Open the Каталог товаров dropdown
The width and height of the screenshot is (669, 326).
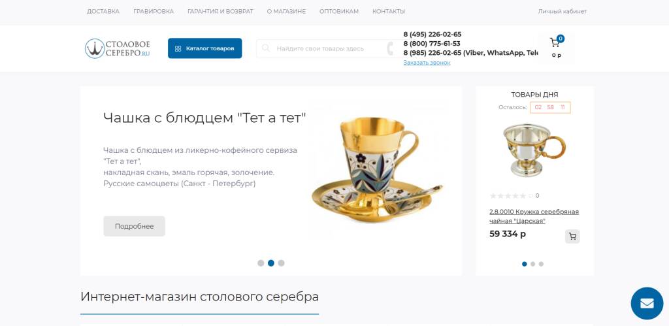coord(204,48)
